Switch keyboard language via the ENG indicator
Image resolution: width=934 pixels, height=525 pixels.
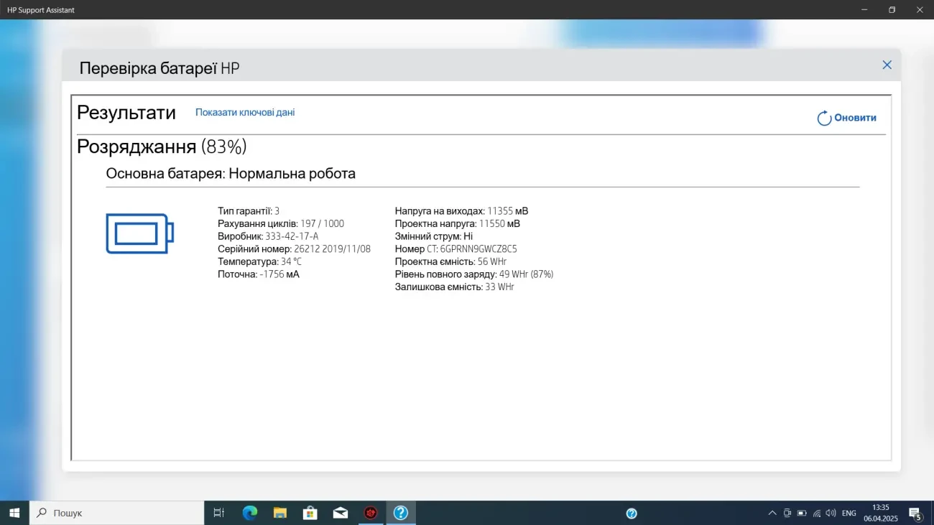(x=849, y=513)
